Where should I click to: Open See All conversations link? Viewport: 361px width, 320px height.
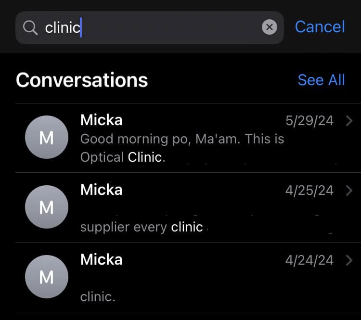pos(321,80)
